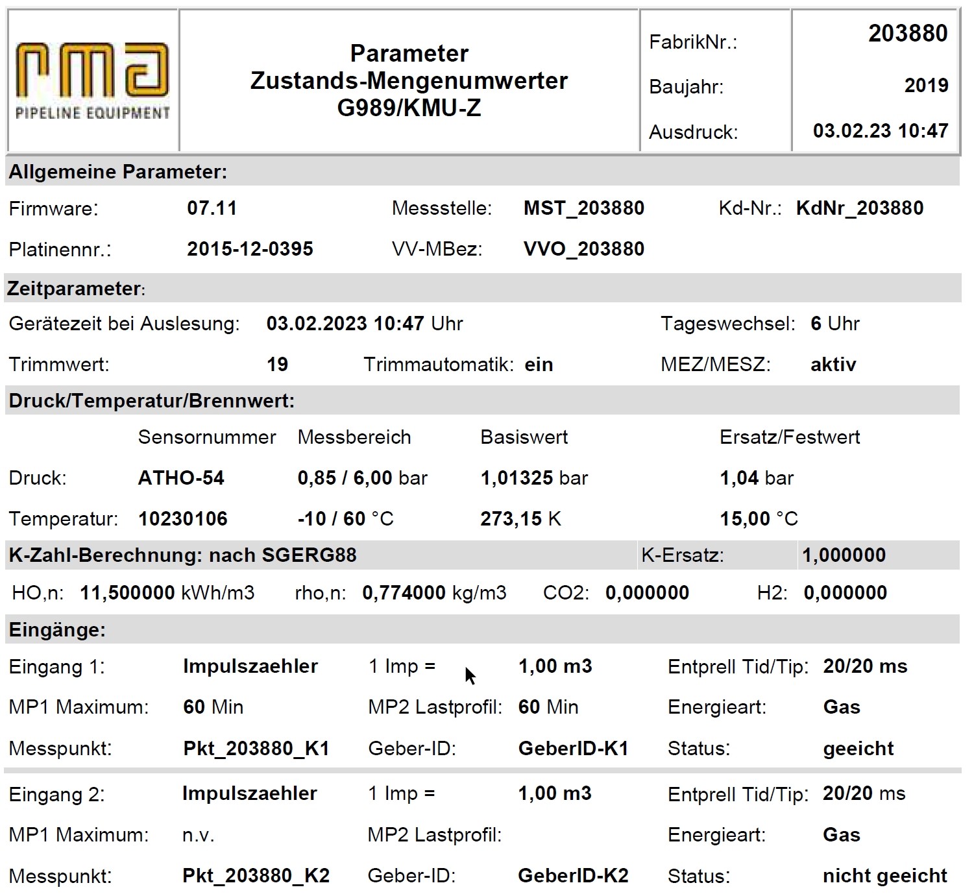Click the 'K-Zahl-Berechnung: nach SGERG88' heading
The height and width of the screenshot is (894, 974).
click(x=183, y=555)
